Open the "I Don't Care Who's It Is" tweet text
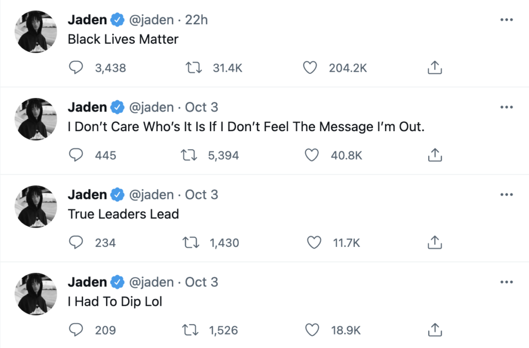This screenshot has height=348, width=529. click(246, 126)
